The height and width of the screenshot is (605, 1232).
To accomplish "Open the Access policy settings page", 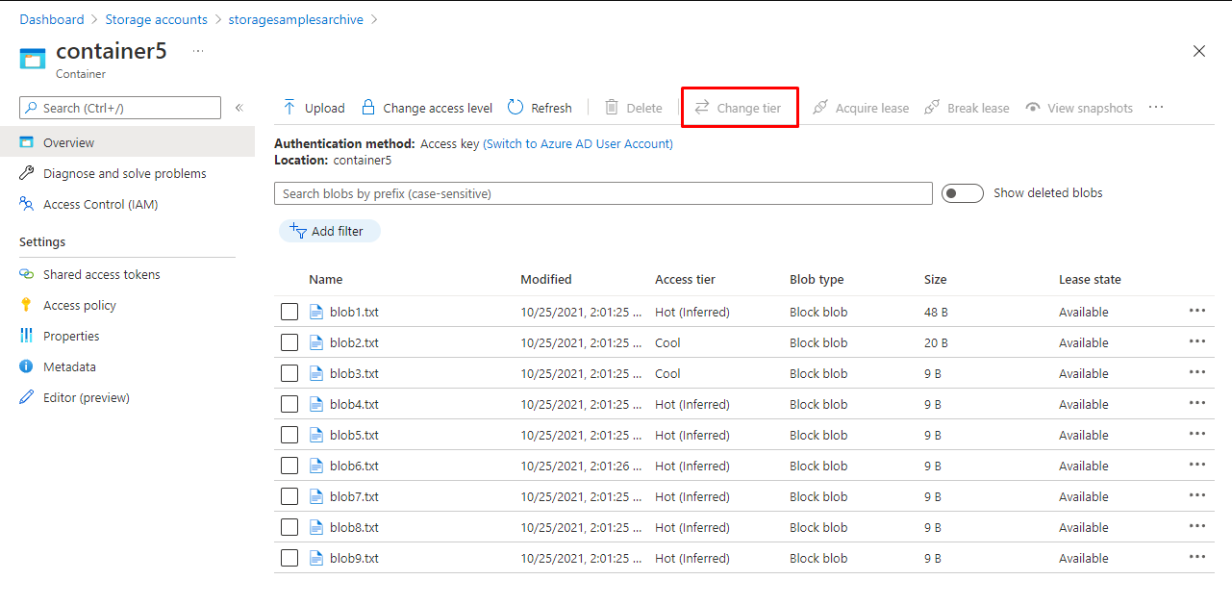I will click(x=80, y=305).
